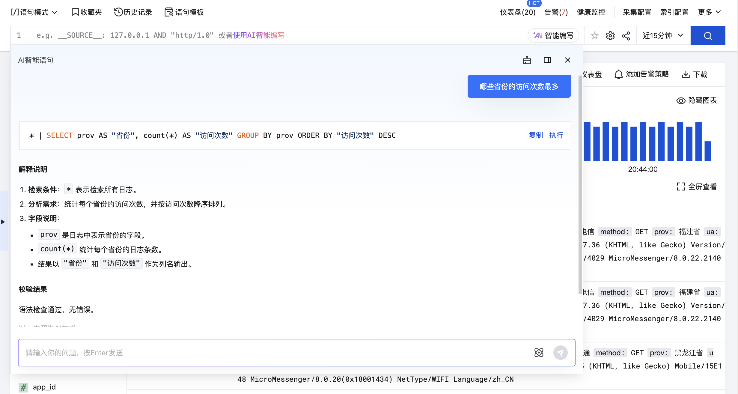Click the deep thinking atom icon
Image resolution: width=738 pixels, height=394 pixels.
coord(539,353)
